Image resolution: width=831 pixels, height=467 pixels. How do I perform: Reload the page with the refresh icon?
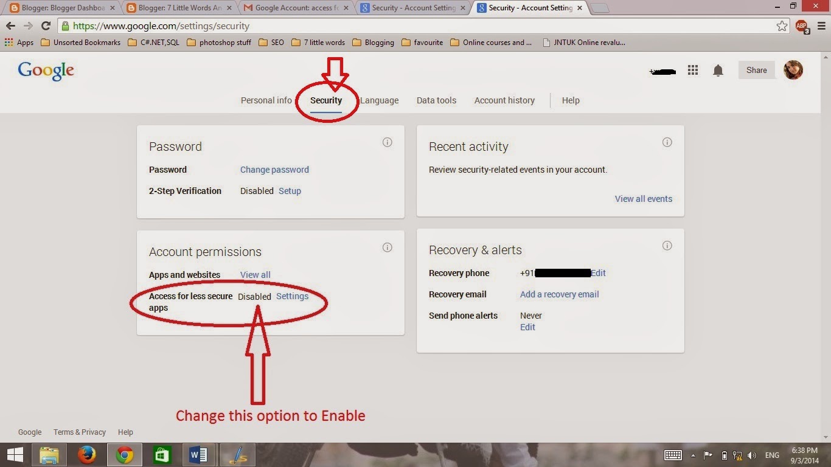pos(46,26)
